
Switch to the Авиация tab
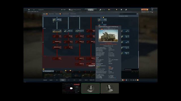(x=57, y=14)
